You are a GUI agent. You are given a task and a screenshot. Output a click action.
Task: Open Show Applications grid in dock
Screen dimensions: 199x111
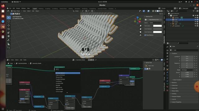(3, 109)
